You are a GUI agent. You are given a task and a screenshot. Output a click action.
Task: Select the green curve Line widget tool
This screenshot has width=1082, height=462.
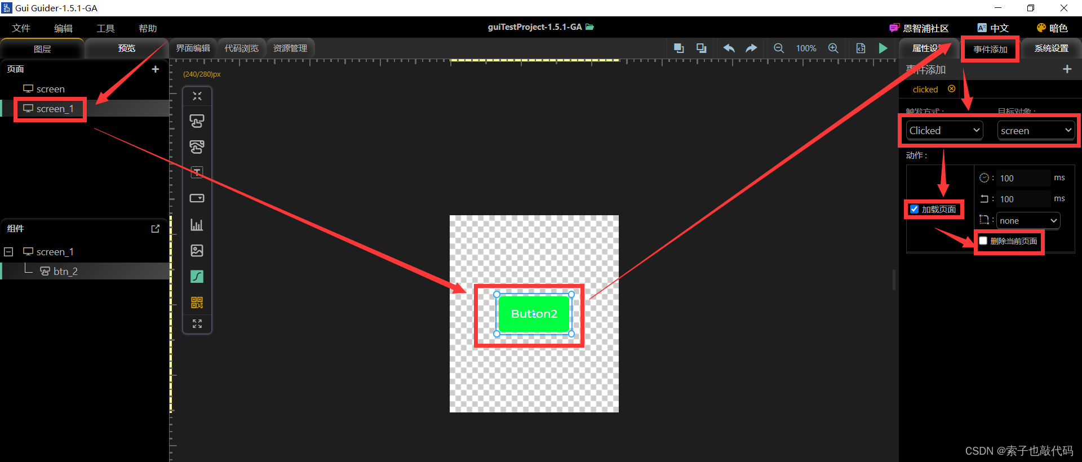click(197, 277)
